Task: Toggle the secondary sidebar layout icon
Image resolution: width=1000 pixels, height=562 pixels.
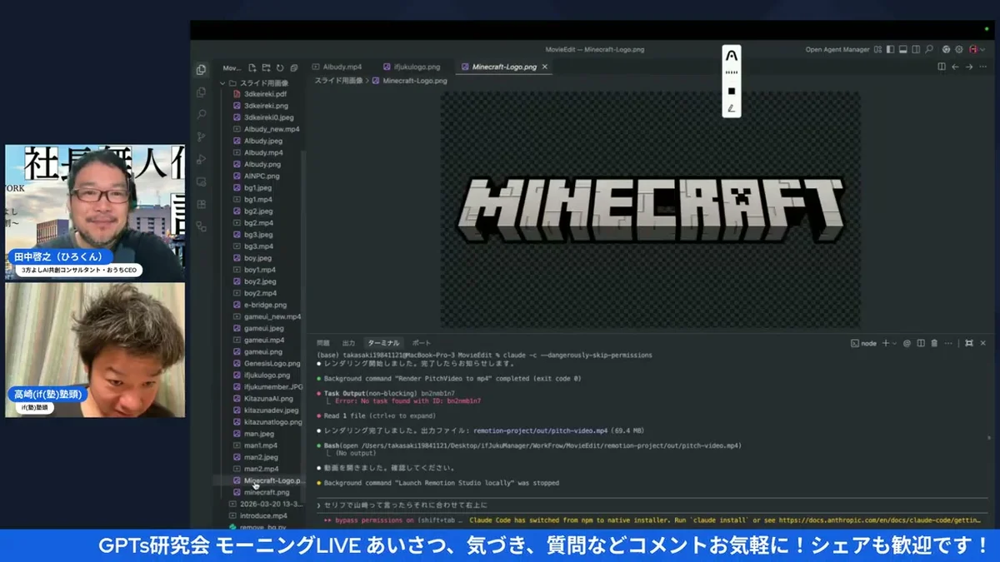Action: click(915, 49)
